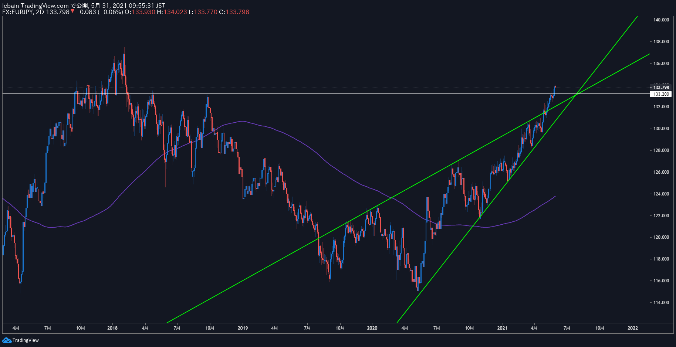The image size is (676, 347).
Task: Click the 2020 label on time axis
Action: coord(372,328)
